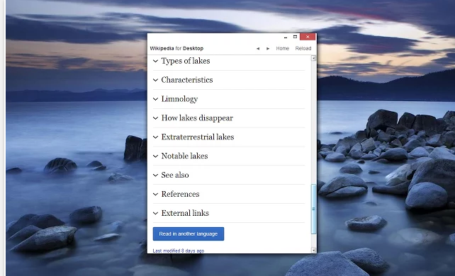Expand the Limnology section chevron

tap(155, 99)
